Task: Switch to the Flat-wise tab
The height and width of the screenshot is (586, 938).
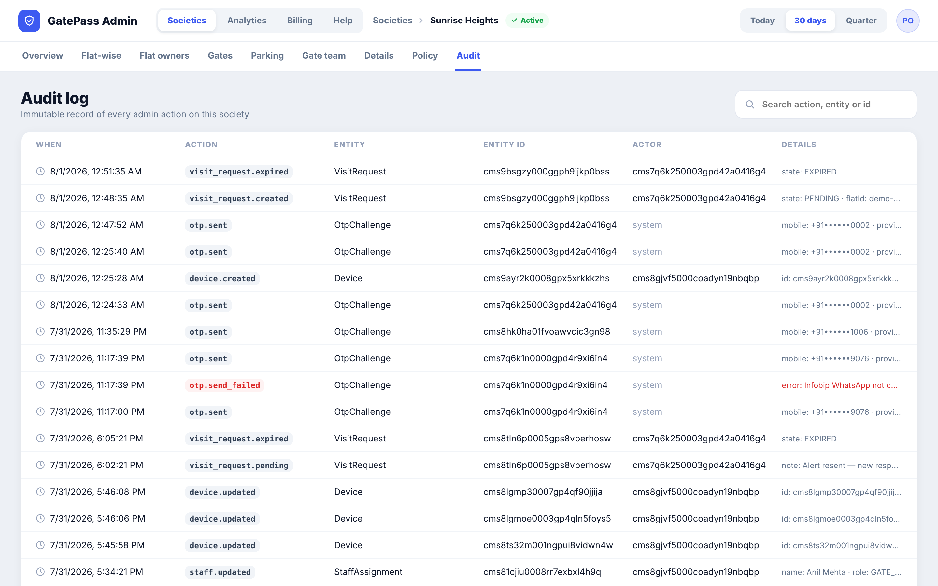Action: (101, 55)
